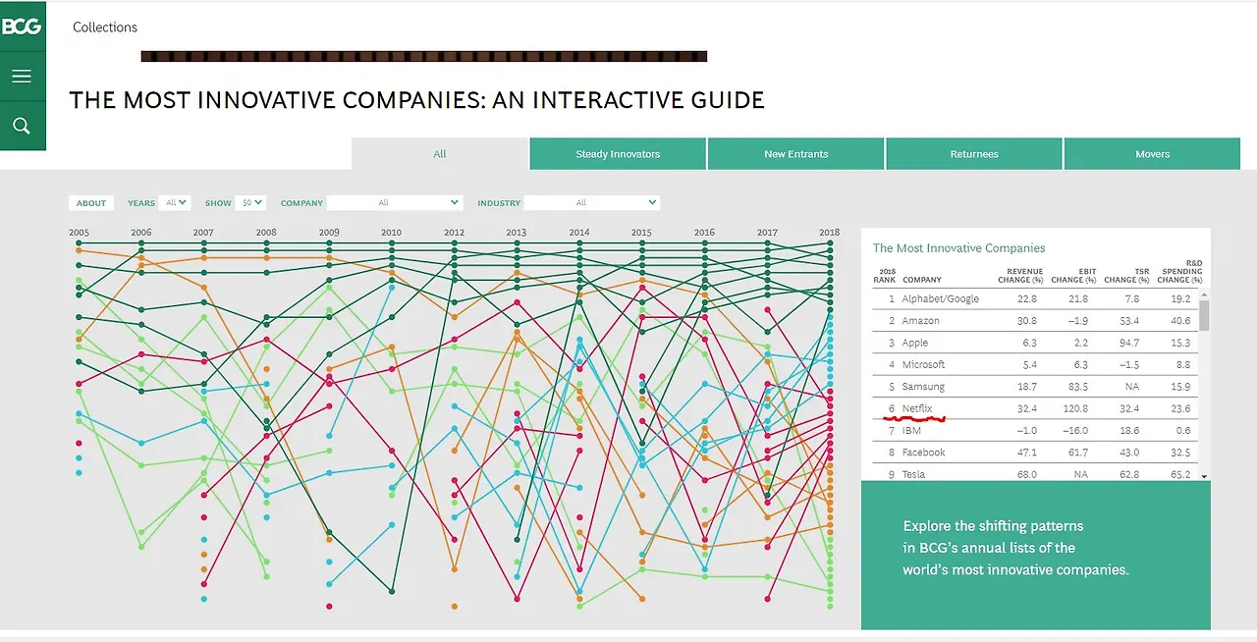Click the BCG logo
Image resolution: width=1257 pixels, height=642 pixels.
pyautogui.click(x=22, y=26)
